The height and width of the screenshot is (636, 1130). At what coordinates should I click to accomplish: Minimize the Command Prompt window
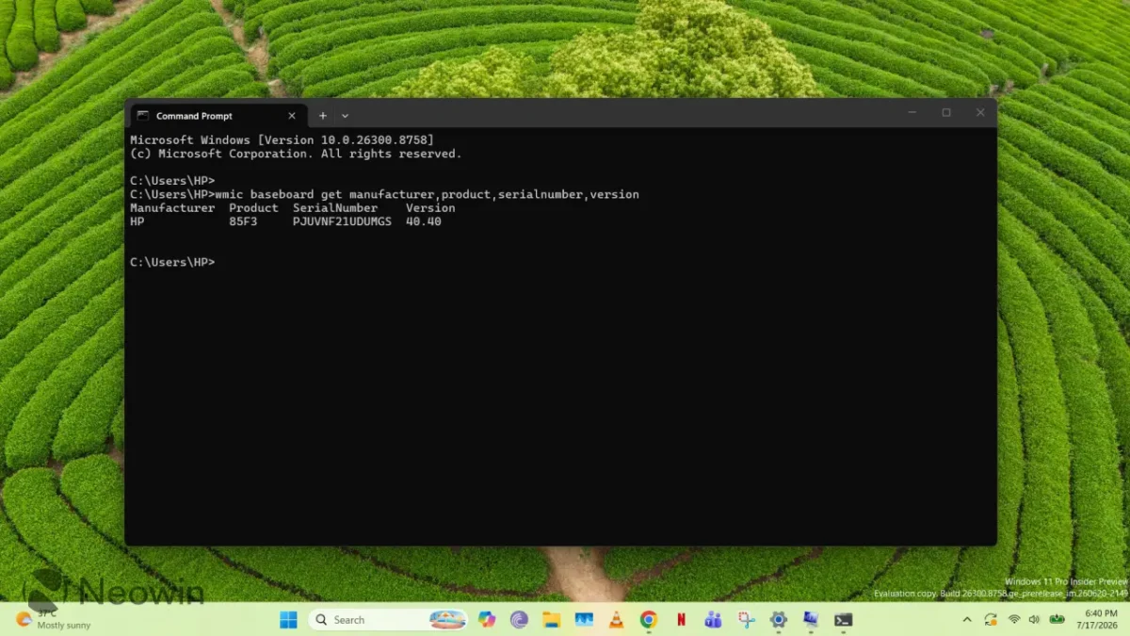[912, 112]
